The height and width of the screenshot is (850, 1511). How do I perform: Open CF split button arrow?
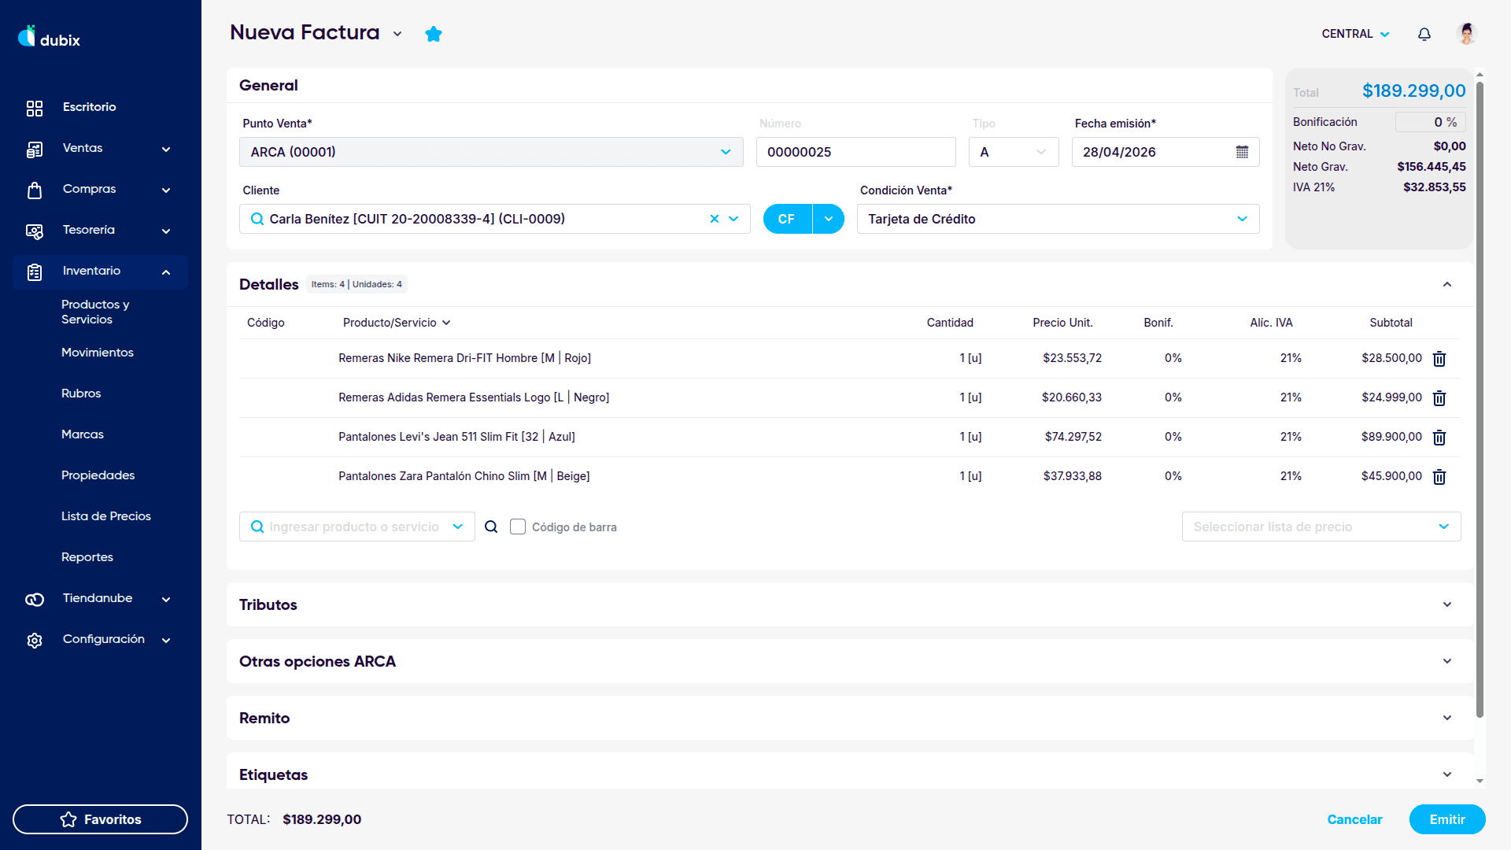tap(829, 219)
